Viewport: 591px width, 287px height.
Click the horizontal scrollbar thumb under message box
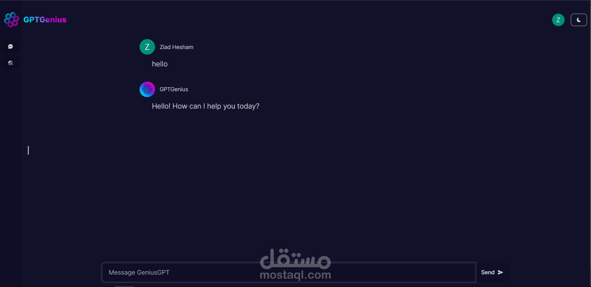tap(124, 286)
